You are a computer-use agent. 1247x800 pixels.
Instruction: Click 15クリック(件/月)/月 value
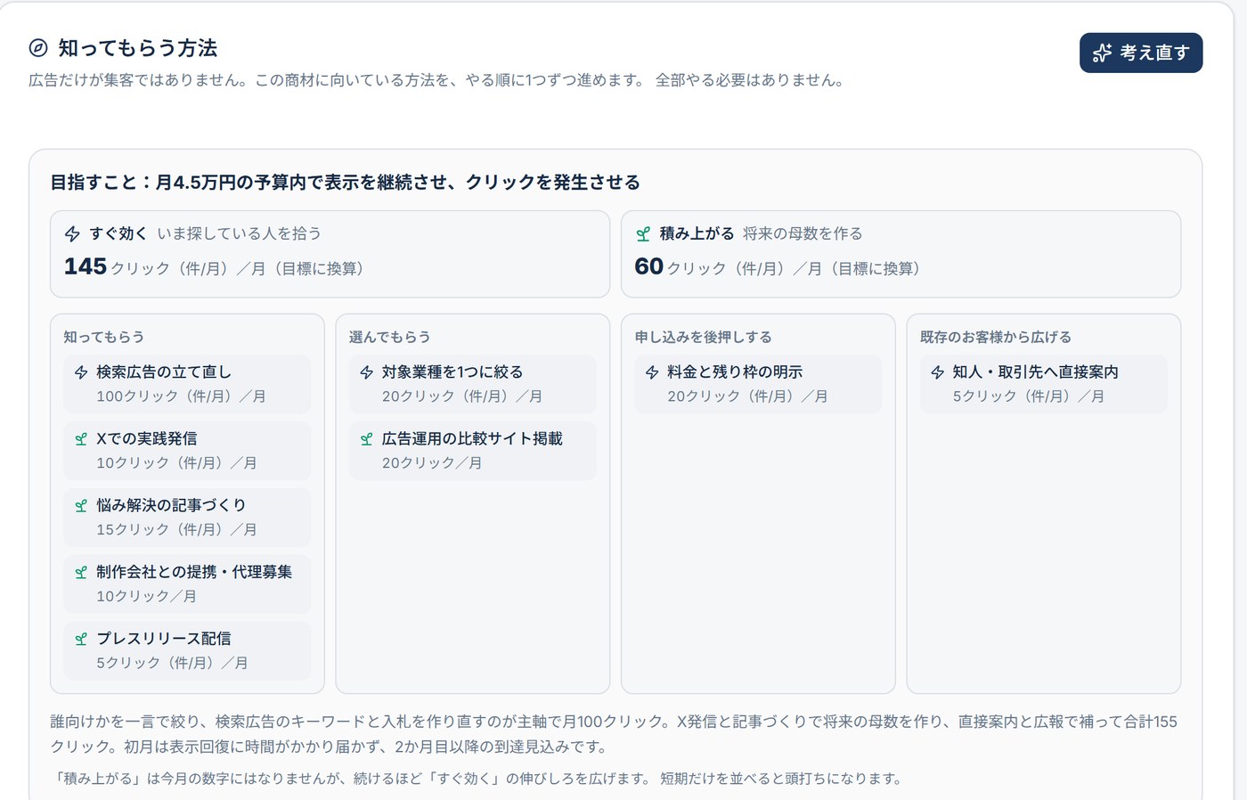tap(176, 529)
